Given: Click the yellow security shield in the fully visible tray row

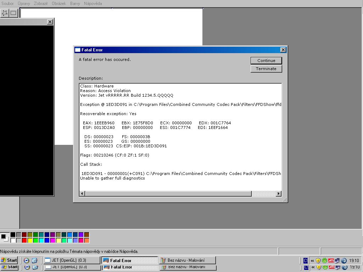Looking at the screenshot, I should click(x=318, y=261).
